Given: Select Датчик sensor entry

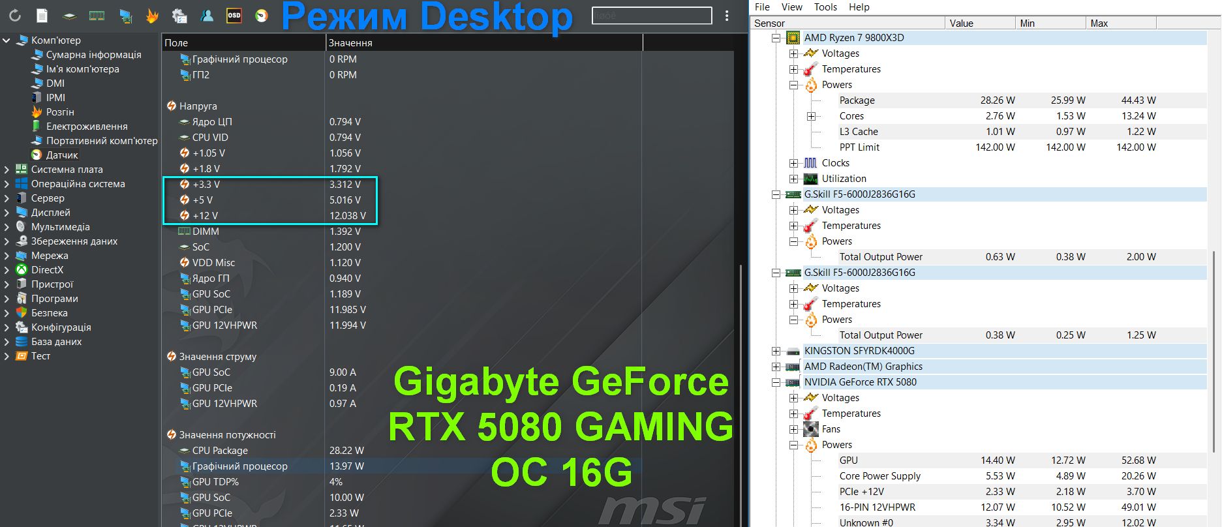Looking at the screenshot, I should pyautogui.click(x=62, y=155).
